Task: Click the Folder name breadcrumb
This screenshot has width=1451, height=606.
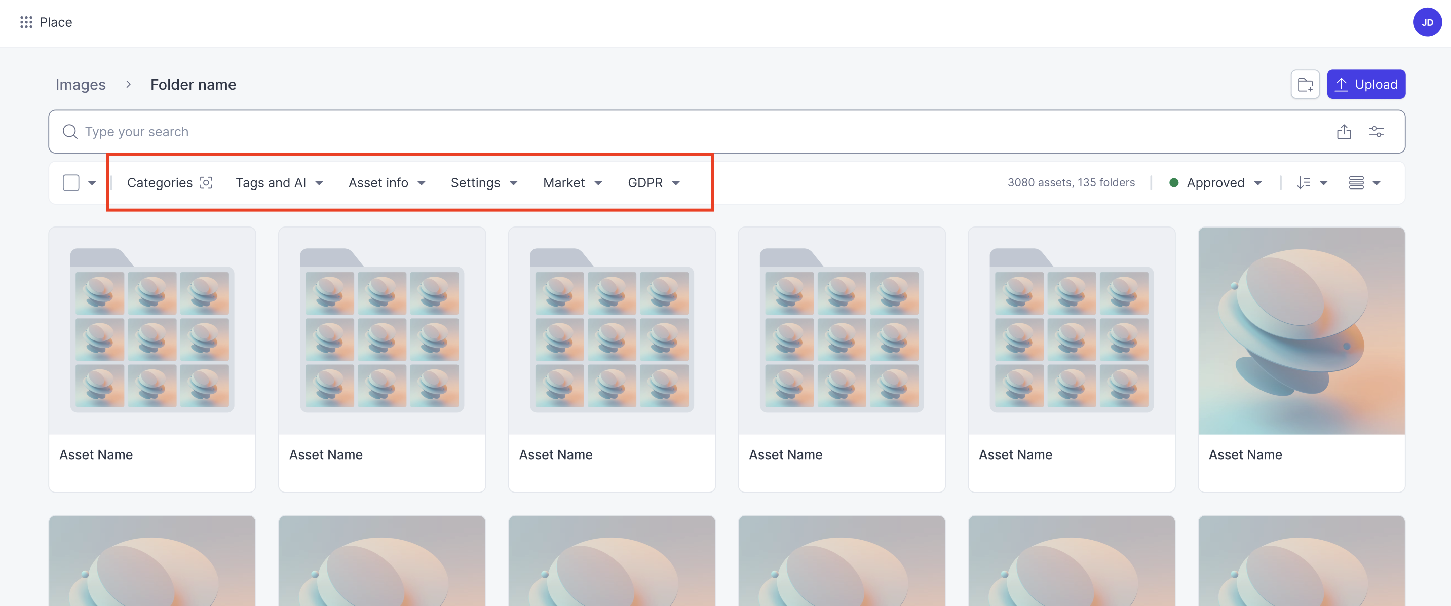Action: click(x=193, y=85)
